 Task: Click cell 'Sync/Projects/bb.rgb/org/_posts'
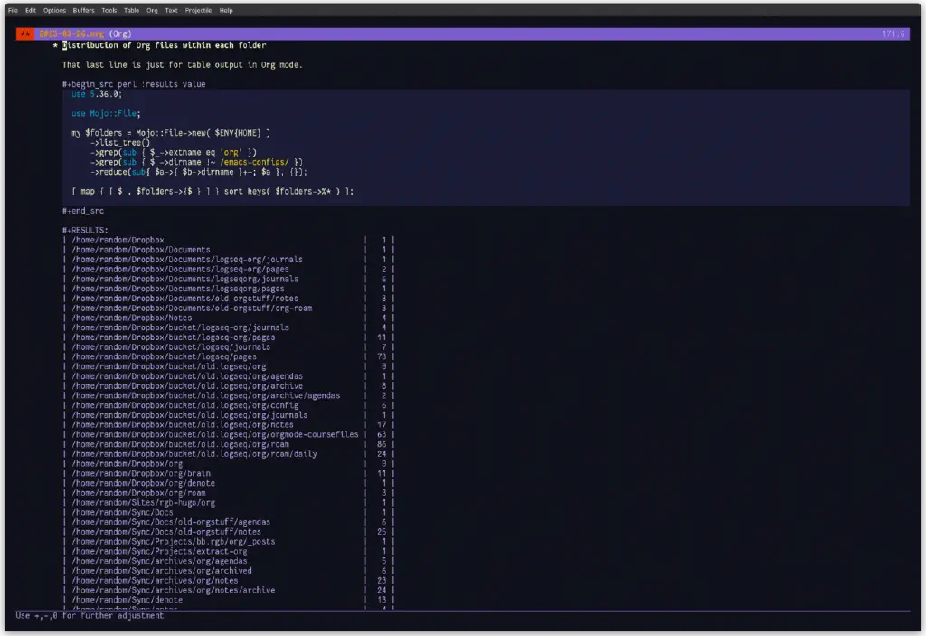[x=174, y=541]
